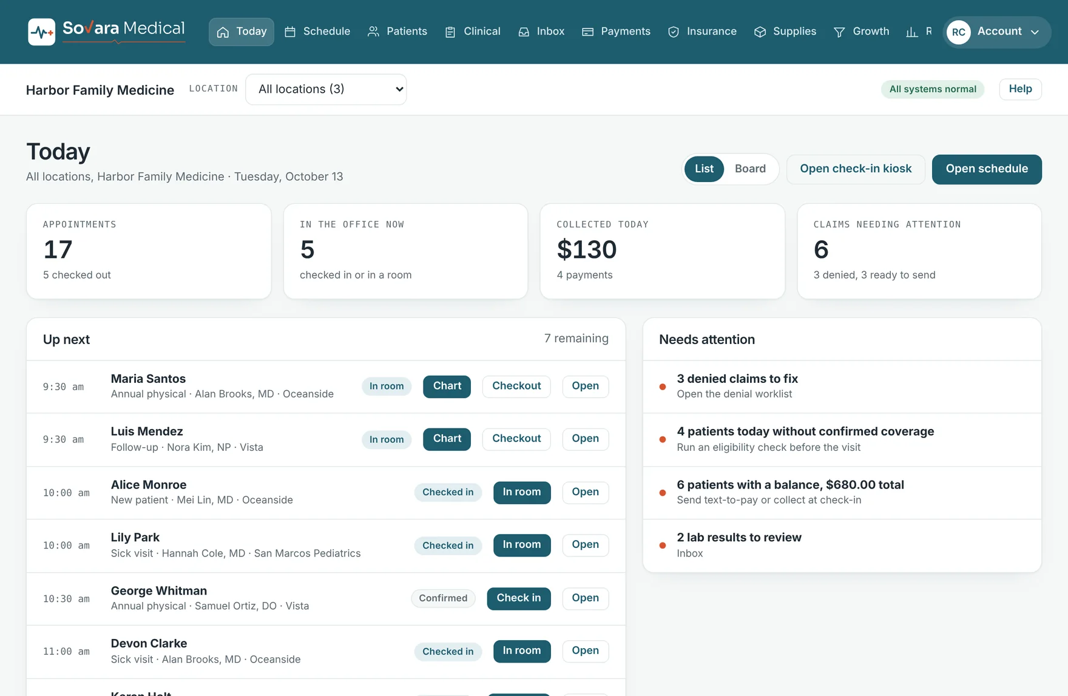Image resolution: width=1068 pixels, height=696 pixels.
Task: Open Lily Park's appointment
Action: [585, 545]
